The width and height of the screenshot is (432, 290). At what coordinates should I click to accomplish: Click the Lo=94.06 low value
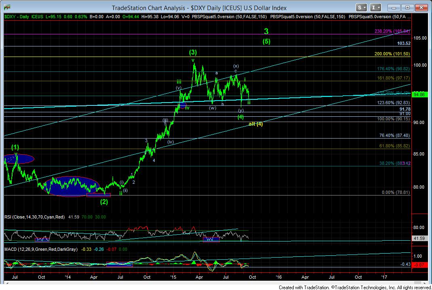170,17
